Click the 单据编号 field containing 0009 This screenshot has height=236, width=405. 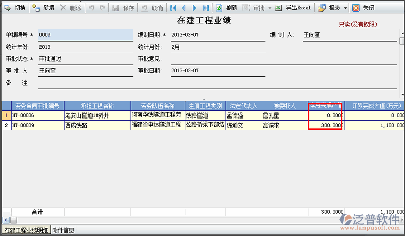point(85,35)
